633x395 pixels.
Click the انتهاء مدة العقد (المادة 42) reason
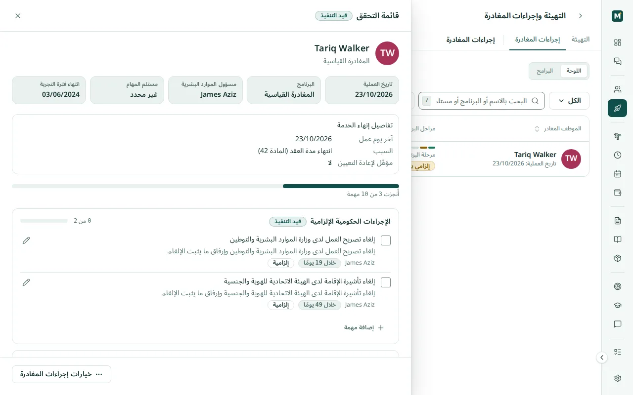[x=295, y=151]
